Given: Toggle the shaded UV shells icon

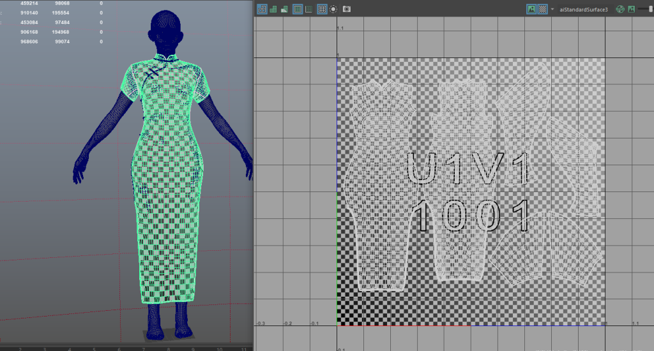Looking at the screenshot, I should click(273, 9).
